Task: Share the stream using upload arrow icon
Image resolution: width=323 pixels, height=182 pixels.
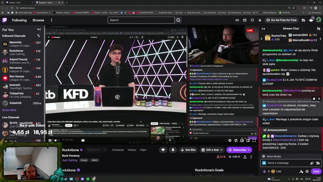Action: tap(245, 157)
